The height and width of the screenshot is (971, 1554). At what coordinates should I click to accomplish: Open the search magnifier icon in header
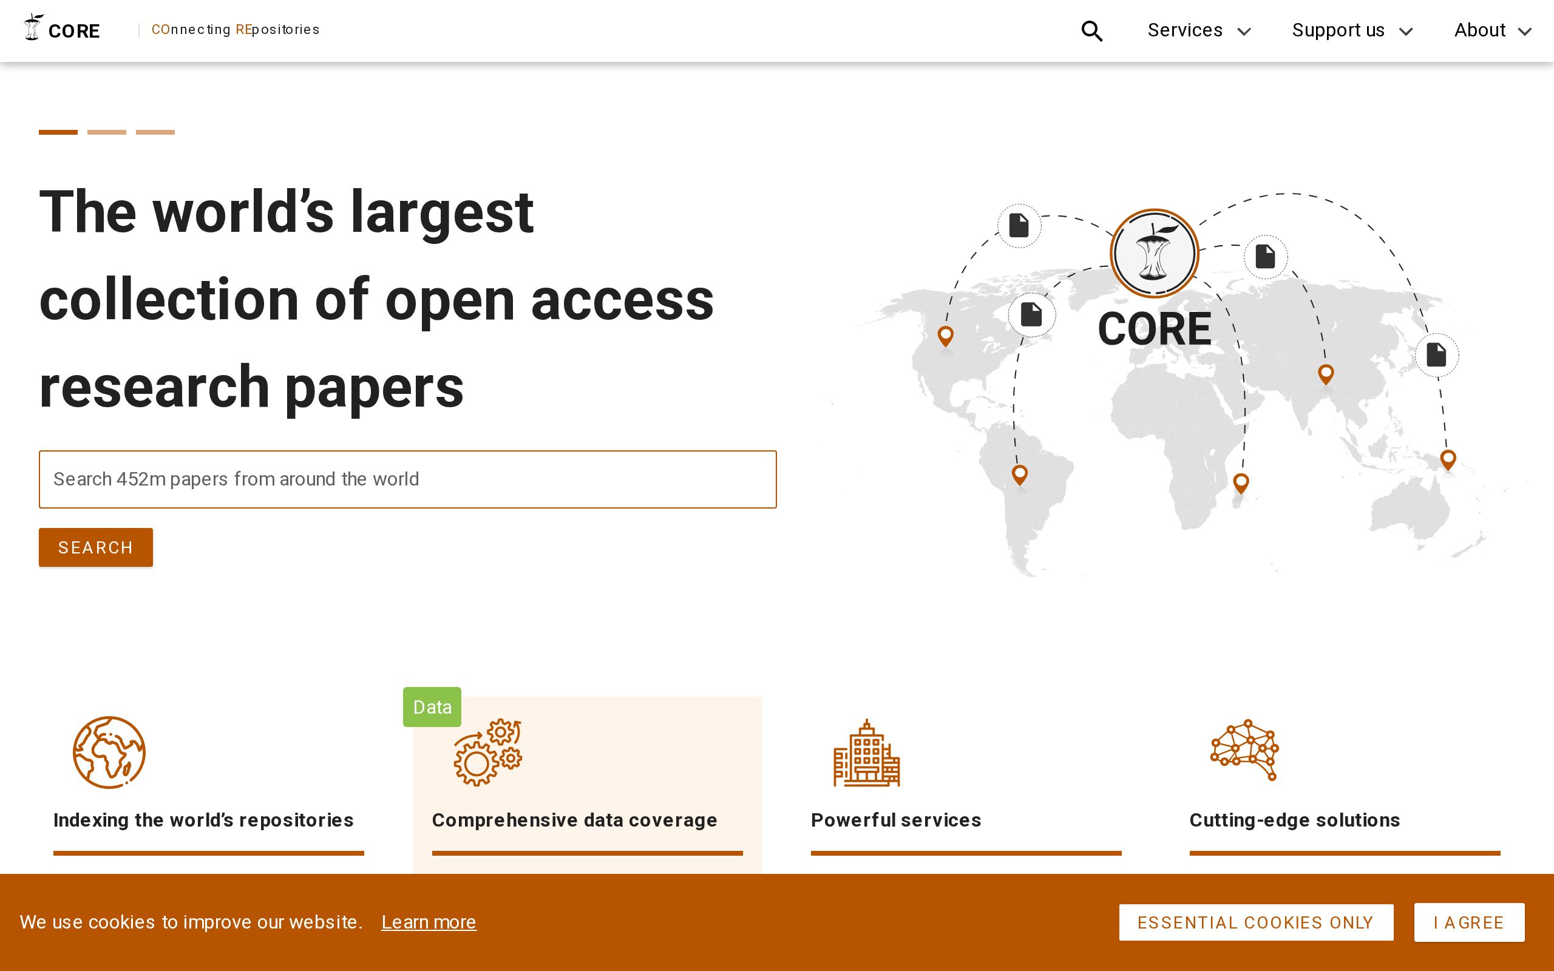[x=1091, y=31]
